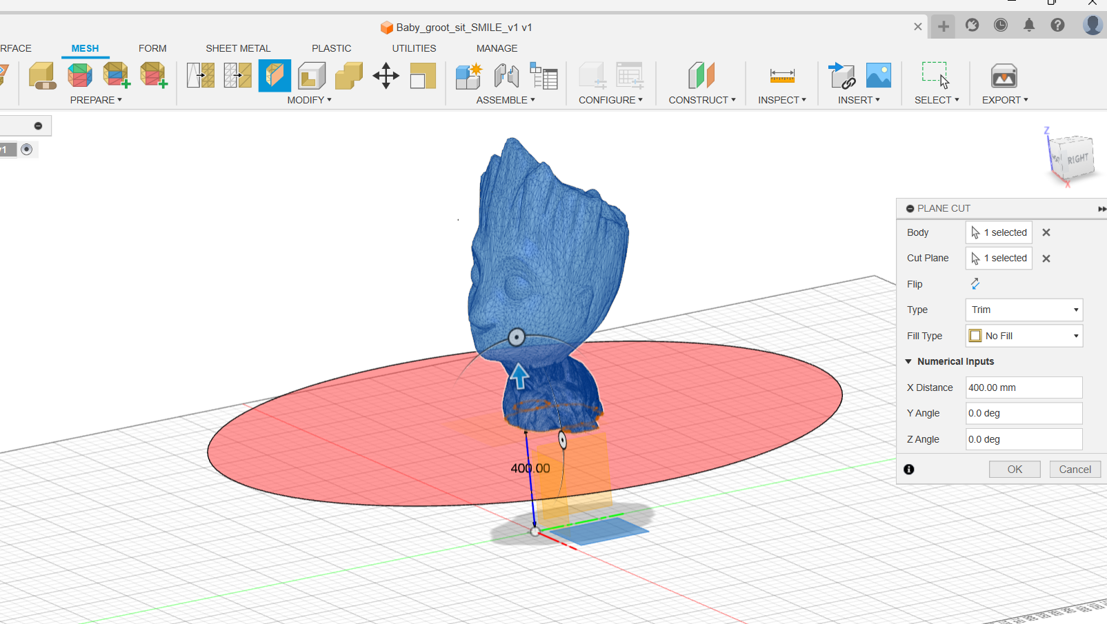Expand the EXPORT dropdown menu
This screenshot has width=1107, height=624.
pyautogui.click(x=1005, y=100)
